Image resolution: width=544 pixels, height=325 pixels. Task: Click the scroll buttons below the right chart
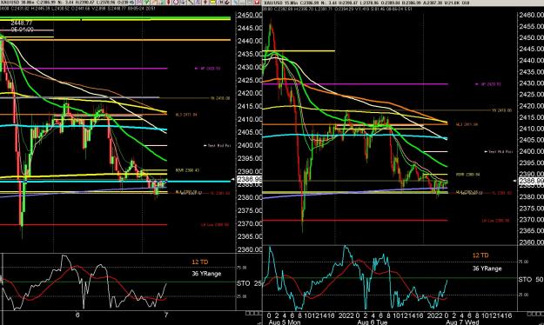pos(535,314)
